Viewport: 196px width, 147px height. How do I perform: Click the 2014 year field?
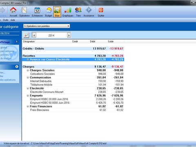51,36
